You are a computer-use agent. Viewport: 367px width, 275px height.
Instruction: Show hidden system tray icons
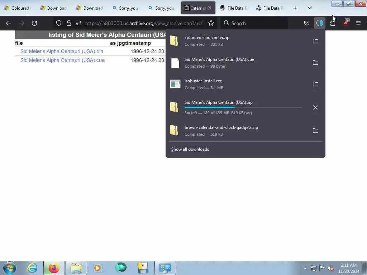click(x=305, y=268)
